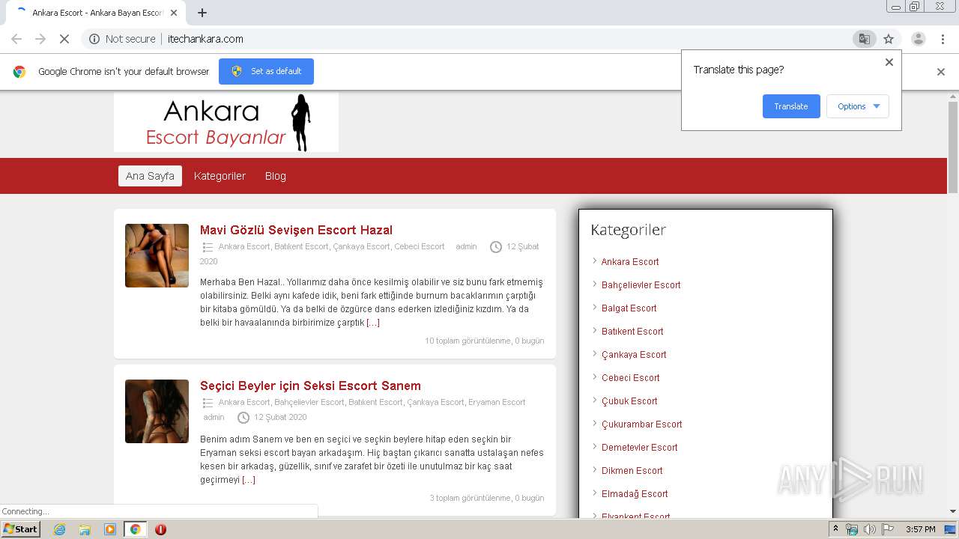Image resolution: width=959 pixels, height=539 pixels.
Task: Open Demetevler Escort category
Action: (639, 448)
